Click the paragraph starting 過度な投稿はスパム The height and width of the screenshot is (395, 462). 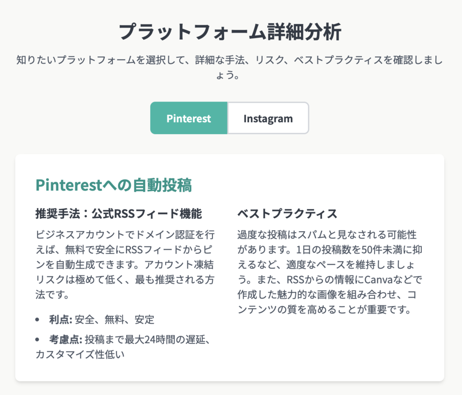pos(330,272)
